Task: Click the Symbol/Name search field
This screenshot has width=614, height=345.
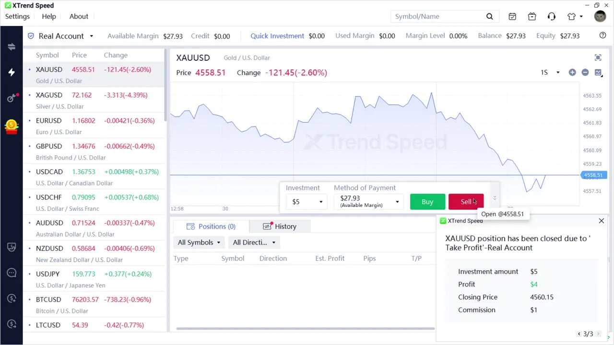Action: click(437, 16)
